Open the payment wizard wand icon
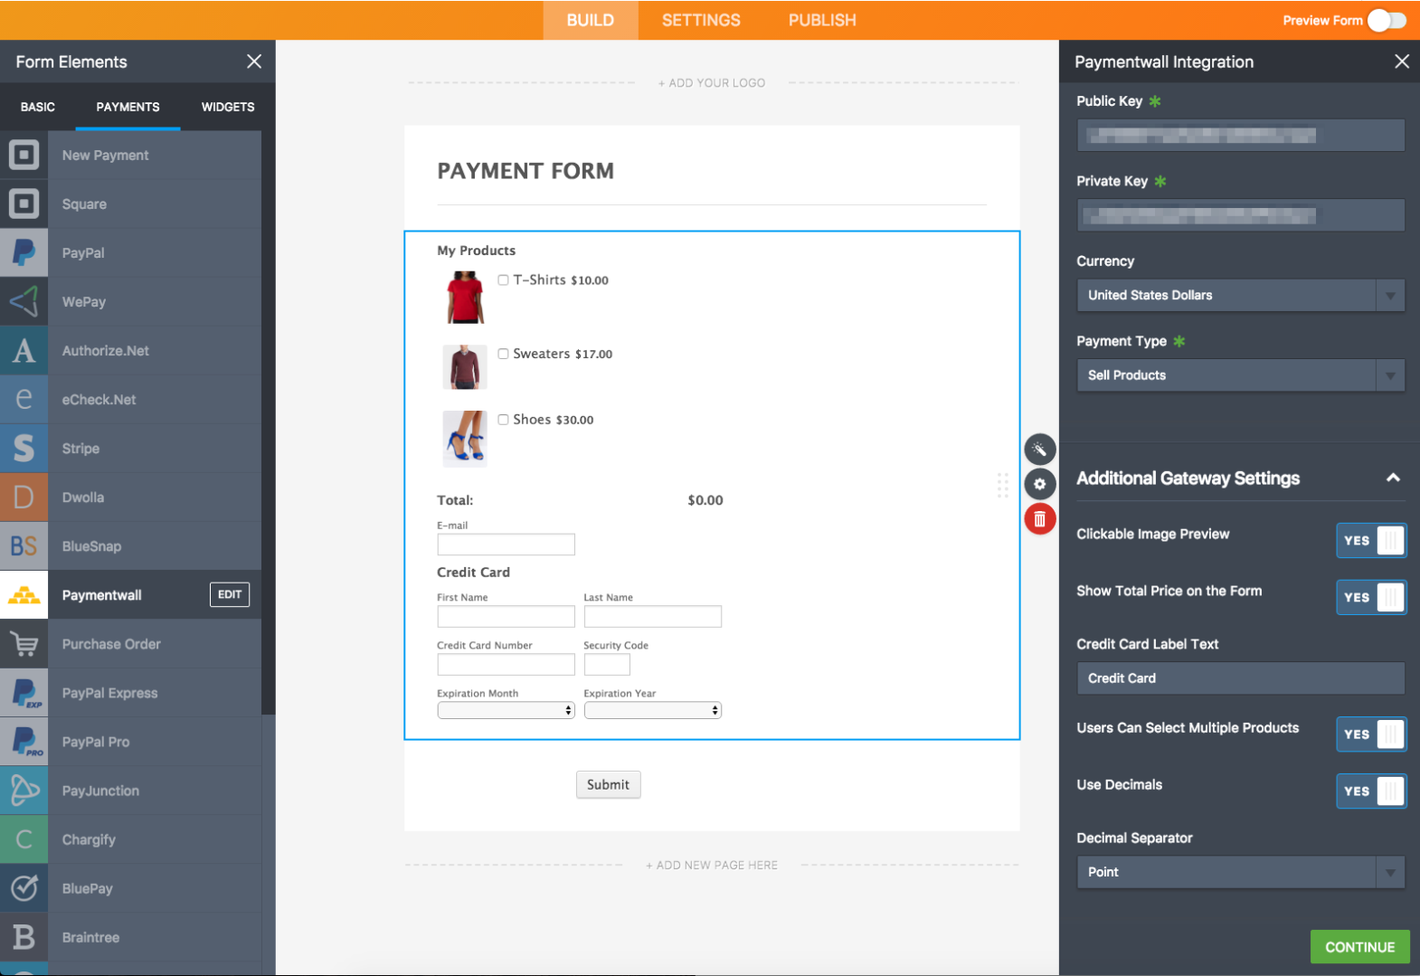Image resolution: width=1420 pixels, height=976 pixels. (x=1039, y=450)
